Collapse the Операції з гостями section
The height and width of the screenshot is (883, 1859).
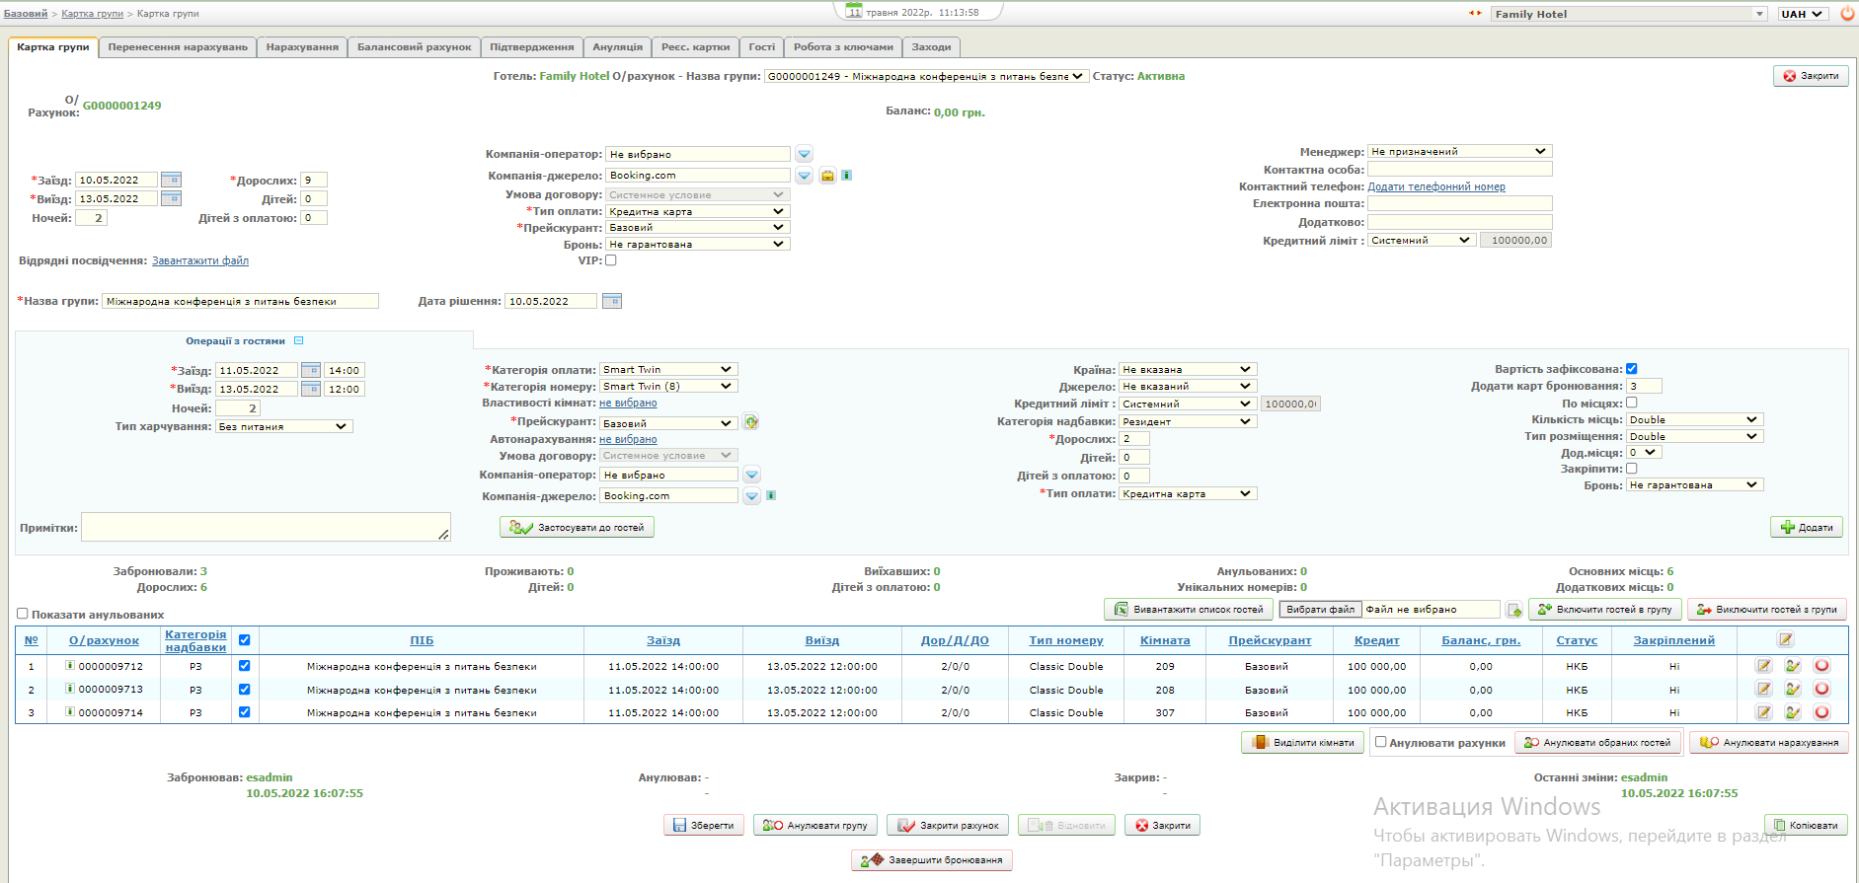coord(299,341)
